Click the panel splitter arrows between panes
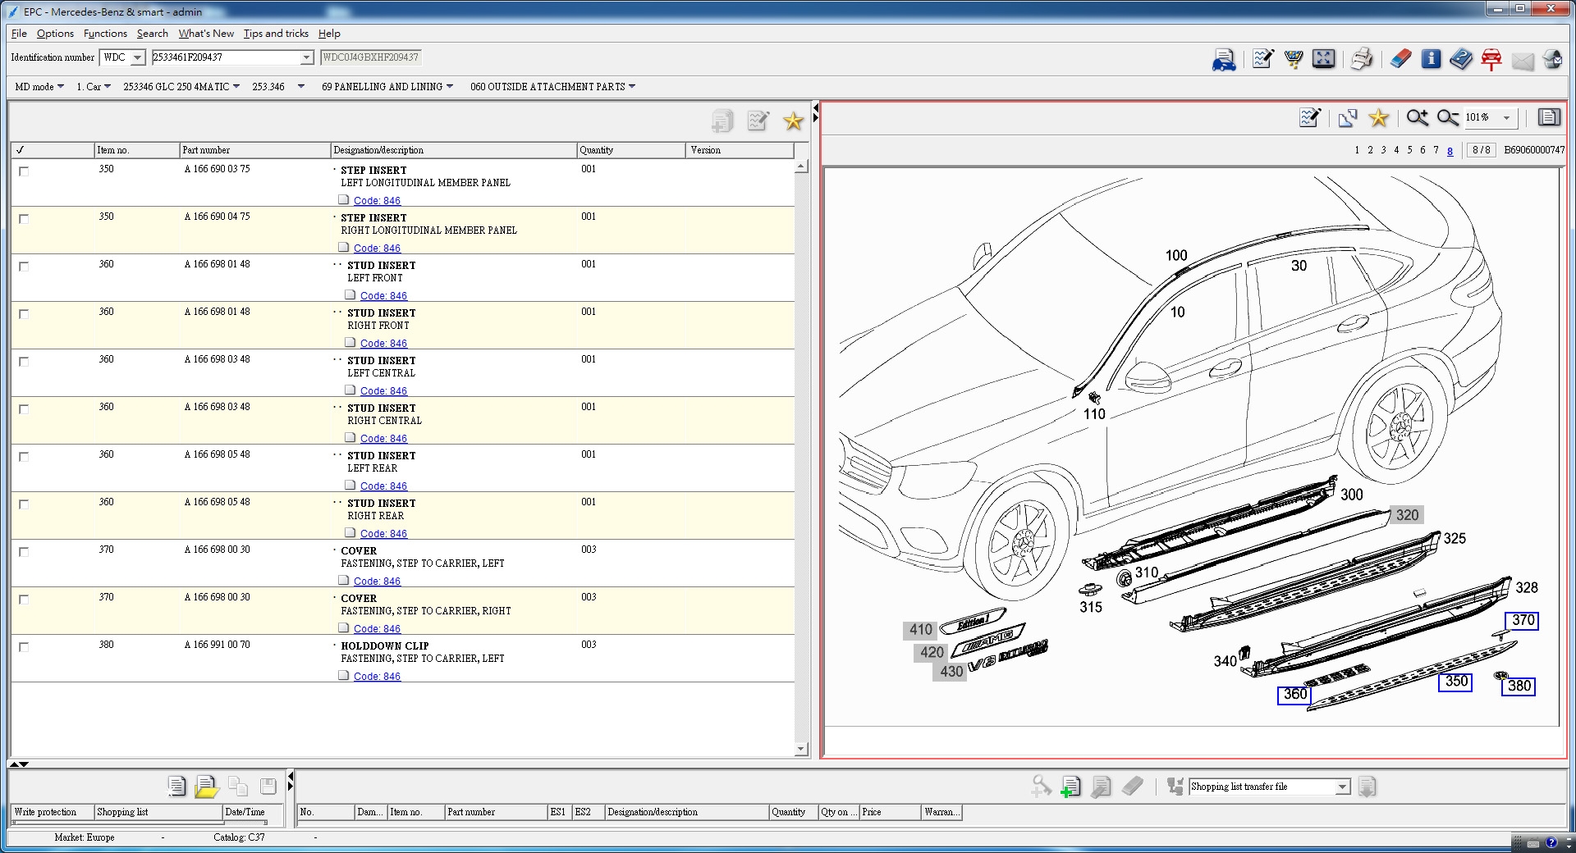The image size is (1576, 853). click(815, 112)
